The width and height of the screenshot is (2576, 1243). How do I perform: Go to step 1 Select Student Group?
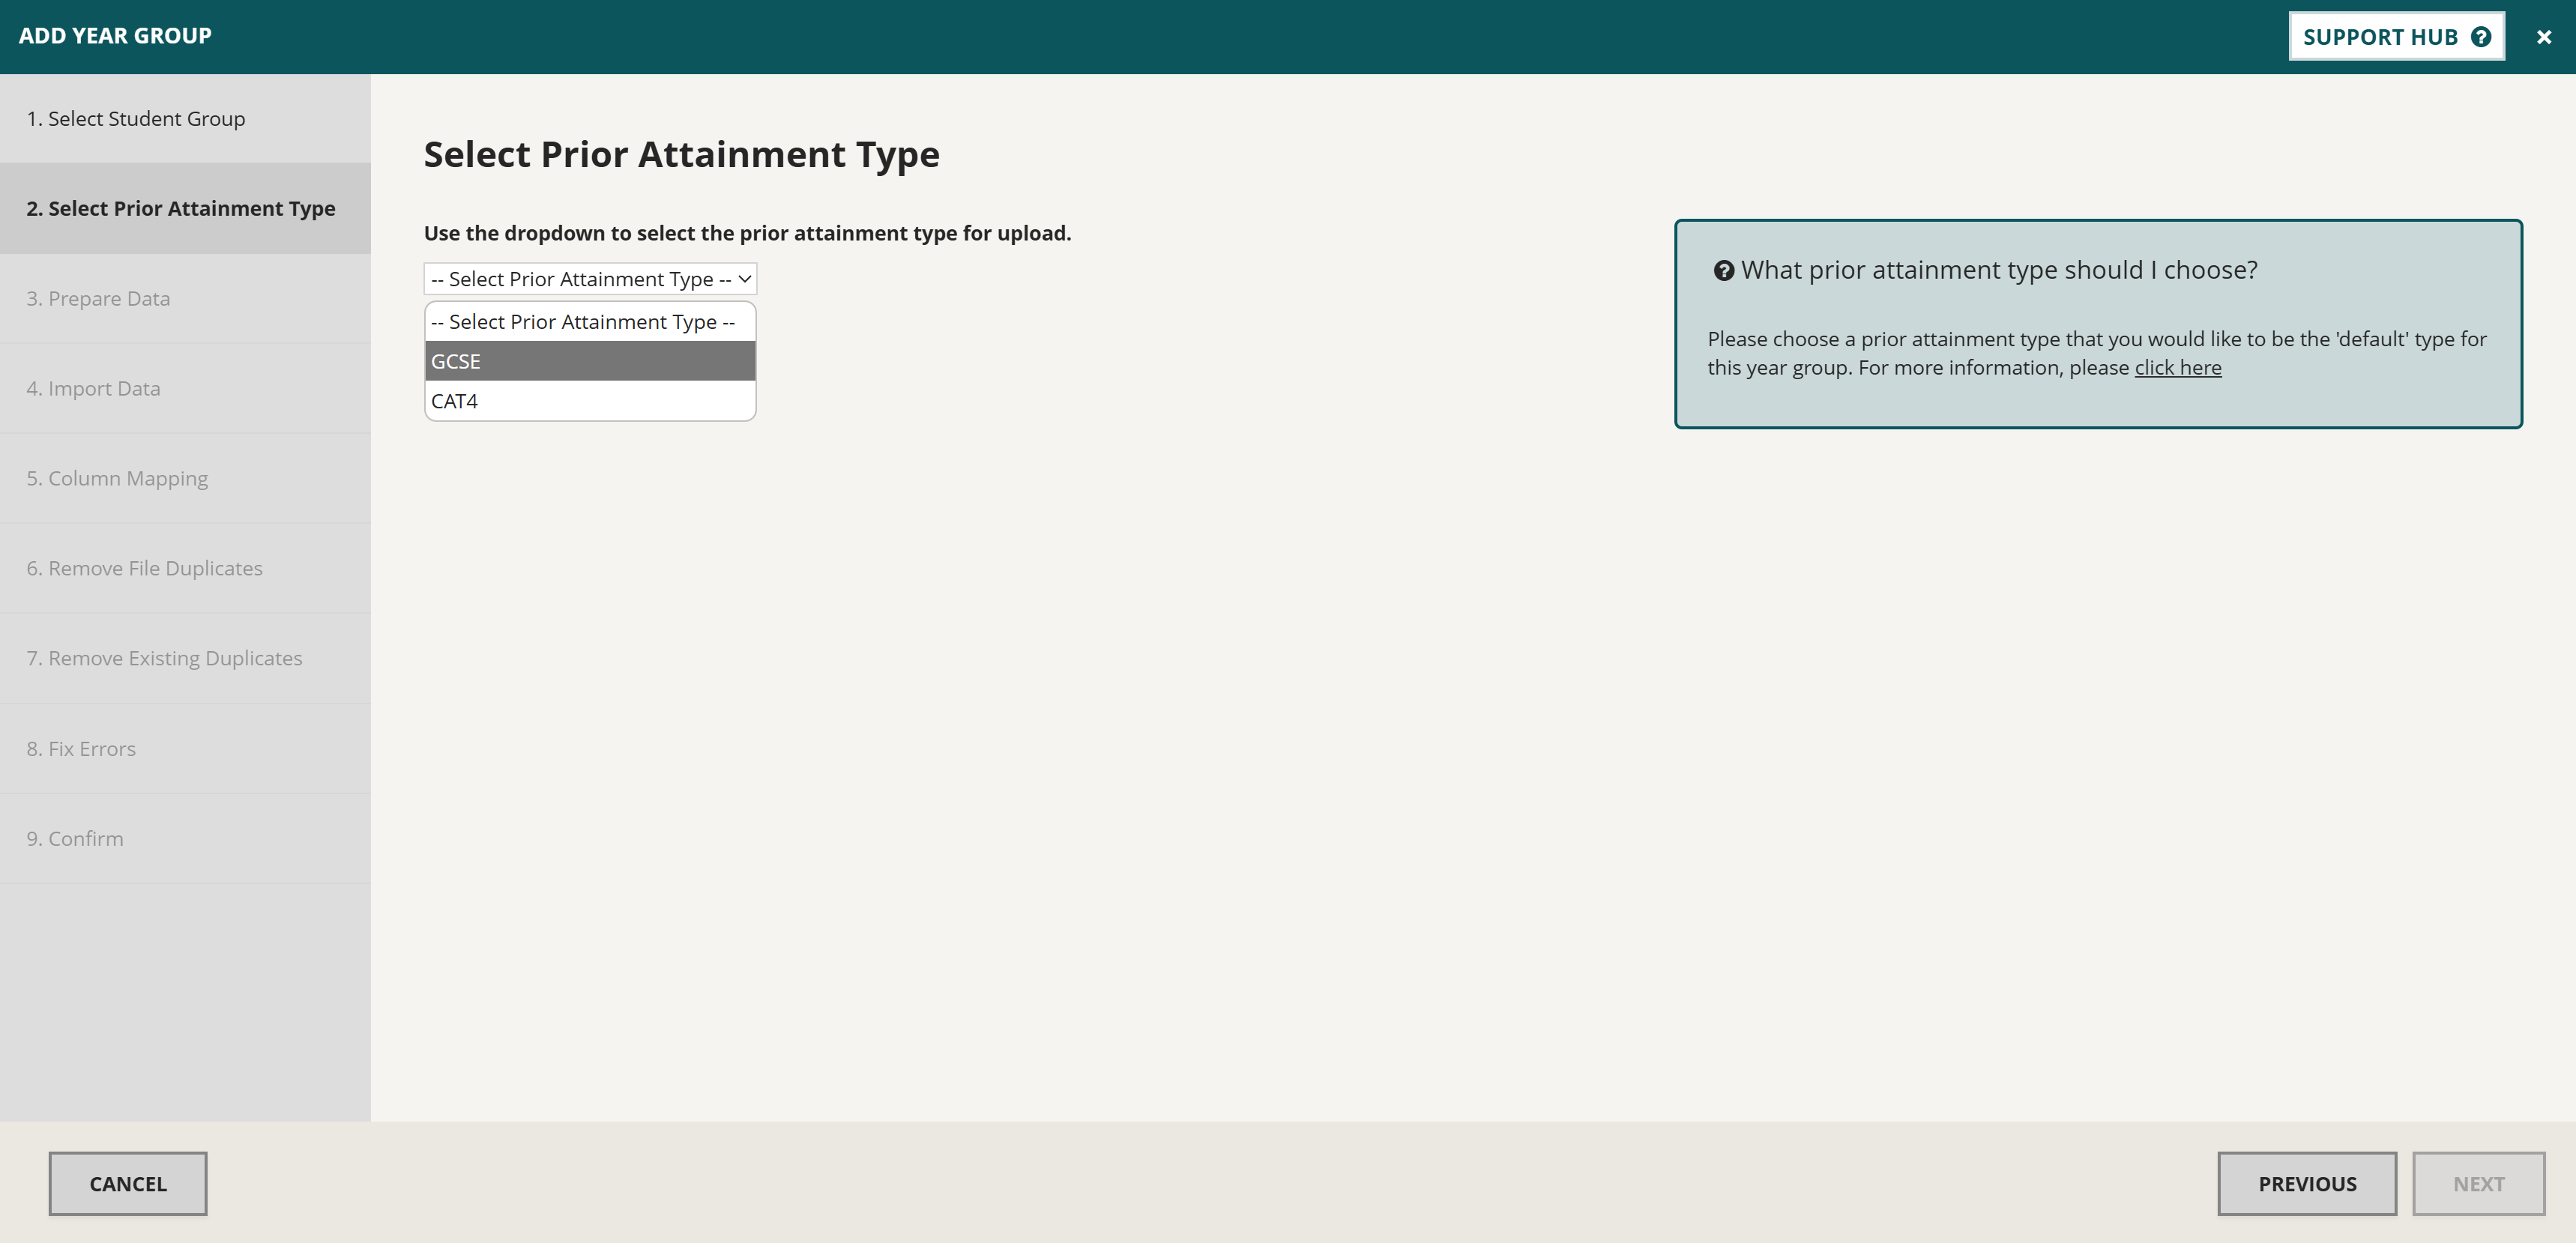click(x=185, y=119)
